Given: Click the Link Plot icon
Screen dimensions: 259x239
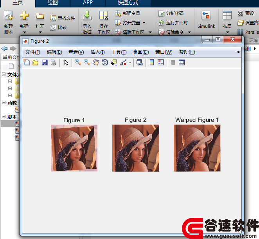Looking at the screenshot, I should [x=140, y=62].
